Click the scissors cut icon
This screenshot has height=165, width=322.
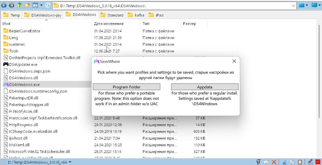285,162
